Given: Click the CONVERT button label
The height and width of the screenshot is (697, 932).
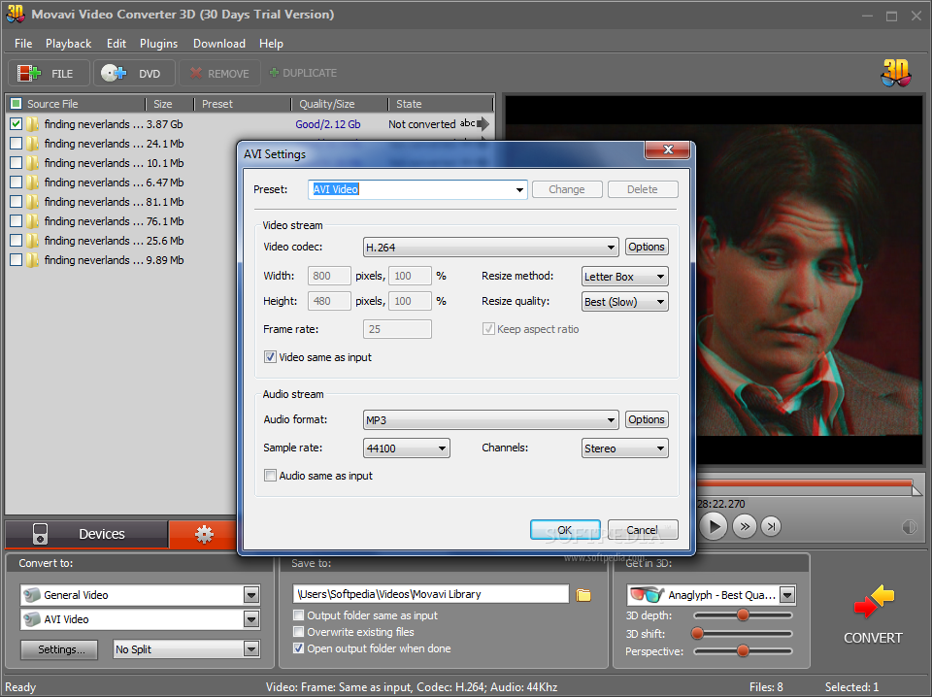Looking at the screenshot, I should (x=873, y=638).
